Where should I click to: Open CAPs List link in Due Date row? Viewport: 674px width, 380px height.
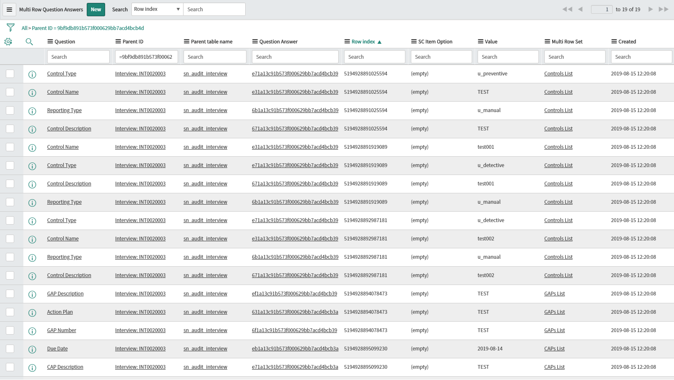tap(554, 349)
